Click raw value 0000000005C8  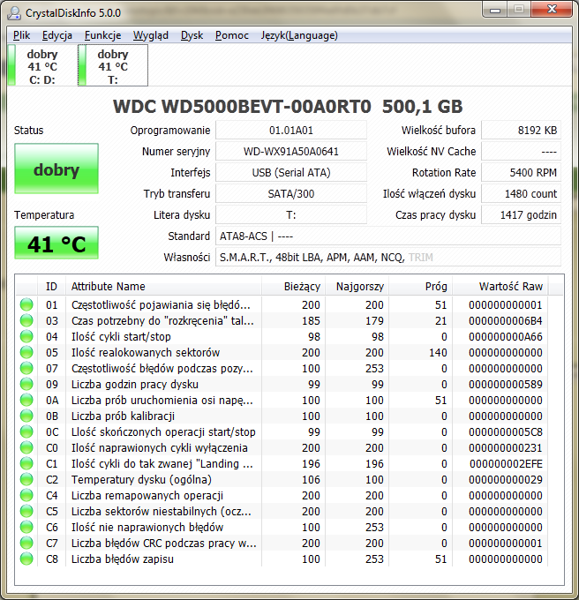coord(505,432)
